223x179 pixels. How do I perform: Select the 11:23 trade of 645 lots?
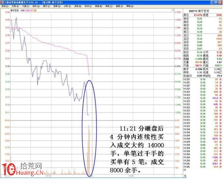(x=203, y=104)
